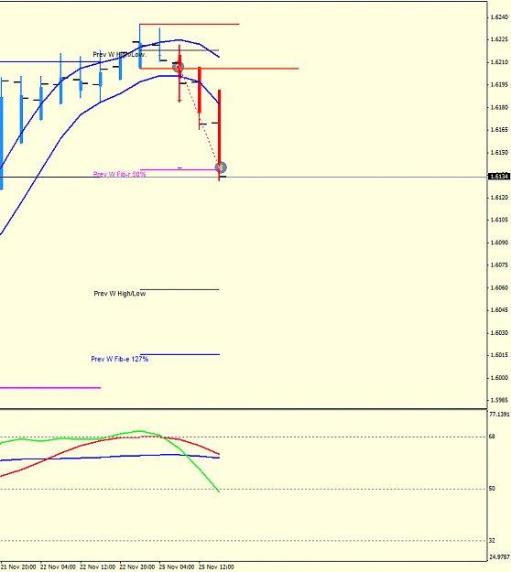This screenshot has height=572, width=511.
Task: Select the magenta line near the 1.6000 level
Action: [x=50, y=388]
